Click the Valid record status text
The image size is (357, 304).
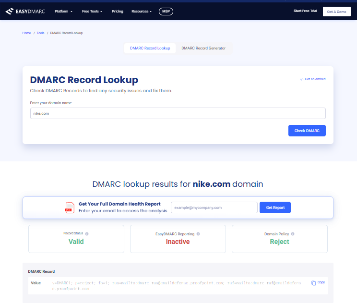(x=76, y=242)
